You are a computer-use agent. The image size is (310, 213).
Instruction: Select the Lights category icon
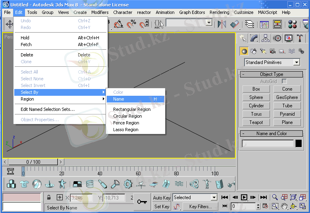tap(263, 51)
